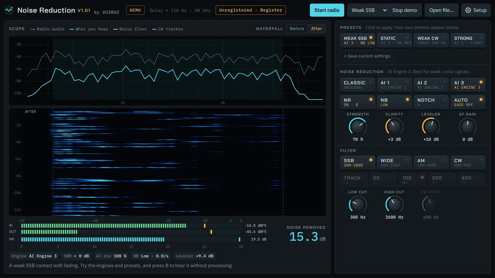Image resolution: width=495 pixels, height=278 pixels.
Task: Click the Unregistered Register link
Action: 251,10
